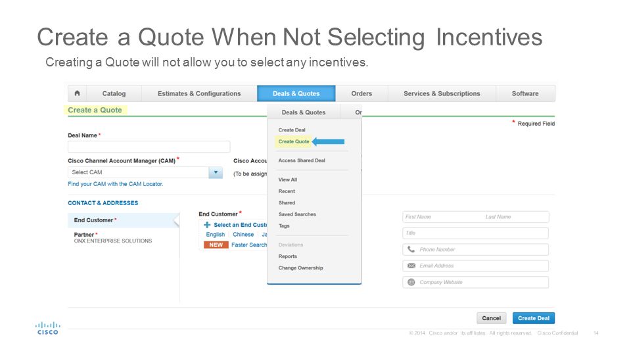Select End Customer in the contacts sidebar
This screenshot has width=631, height=355.
pyautogui.click(x=124, y=220)
